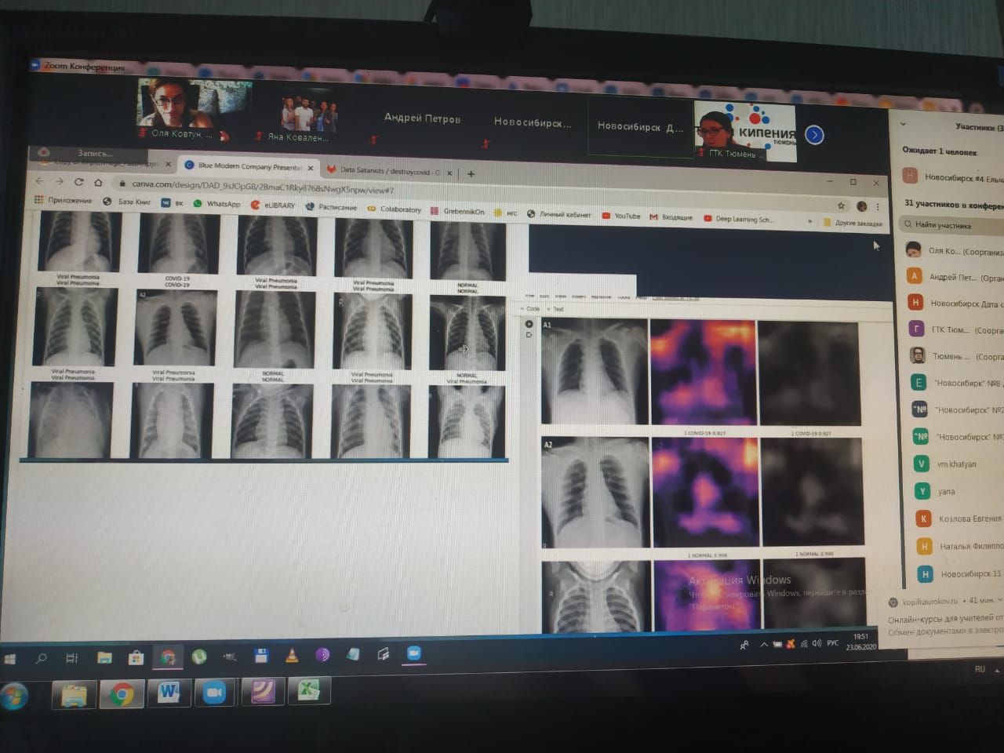Screen dimensions: 1004x753
Task: Select ГТК Тюмень video thumbnail
Action: (745, 131)
